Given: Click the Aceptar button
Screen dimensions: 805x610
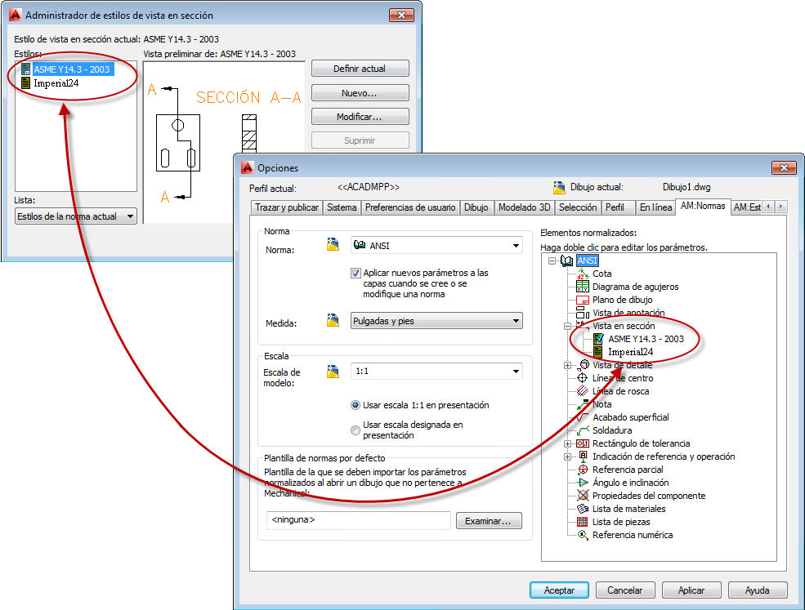Looking at the screenshot, I should point(559,590).
